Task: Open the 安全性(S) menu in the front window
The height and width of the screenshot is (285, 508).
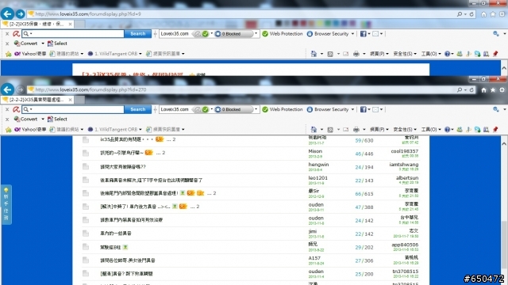Action: pyautogui.click(x=404, y=129)
